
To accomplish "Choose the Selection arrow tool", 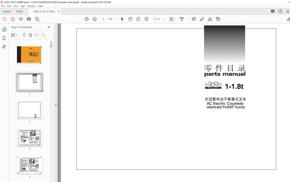I will coord(122,19).
